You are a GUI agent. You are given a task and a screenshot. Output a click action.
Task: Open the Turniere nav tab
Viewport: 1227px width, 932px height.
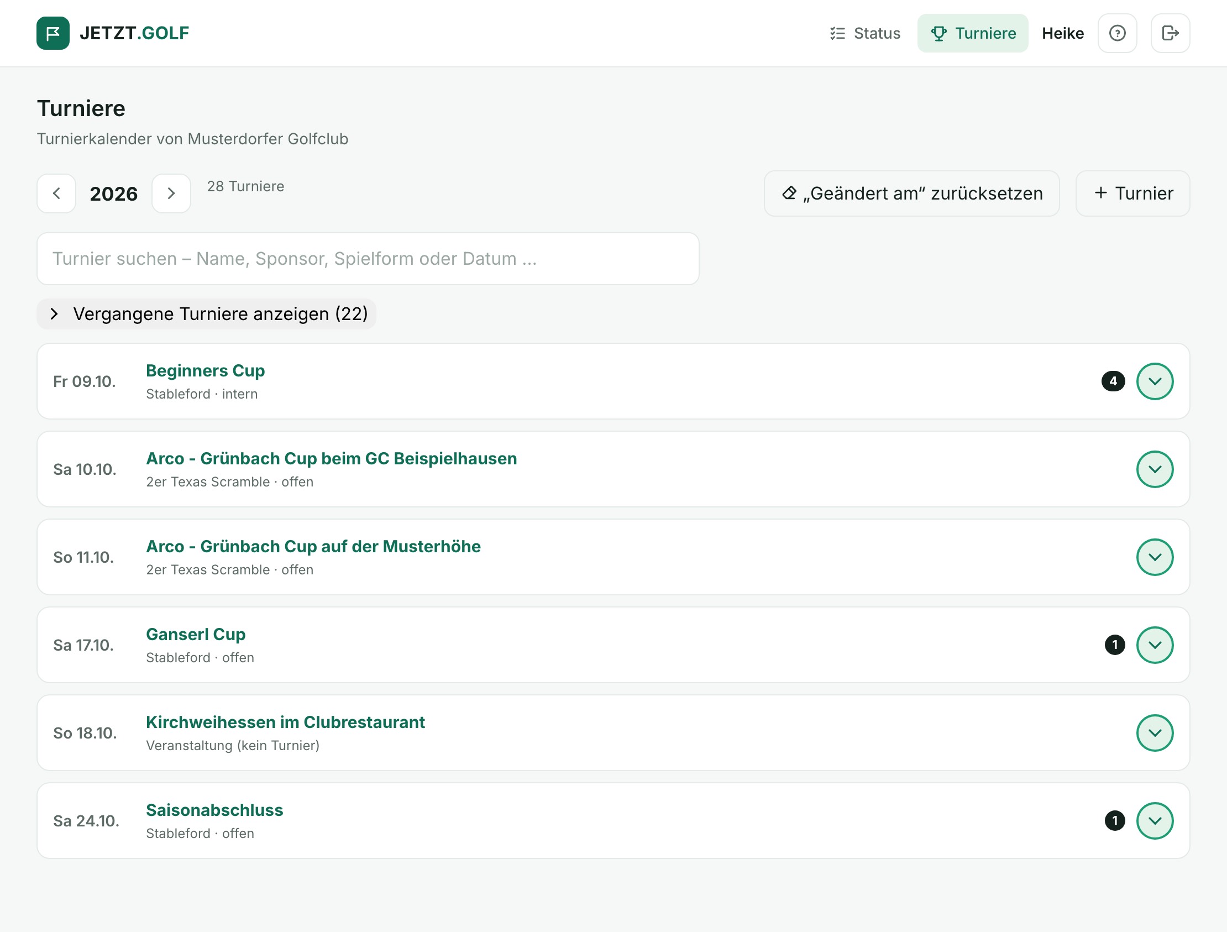pos(972,33)
